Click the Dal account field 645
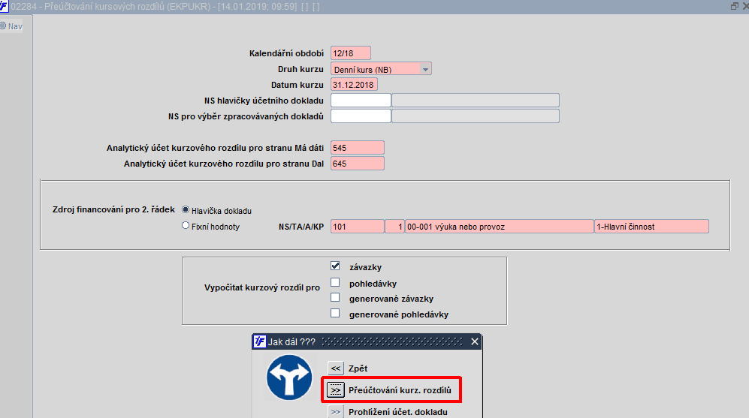The height and width of the screenshot is (418, 749). tap(358, 163)
